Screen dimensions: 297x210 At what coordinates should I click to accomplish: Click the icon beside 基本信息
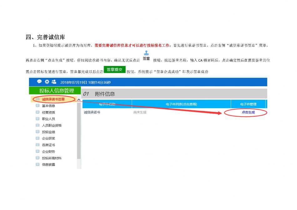pos(38,106)
